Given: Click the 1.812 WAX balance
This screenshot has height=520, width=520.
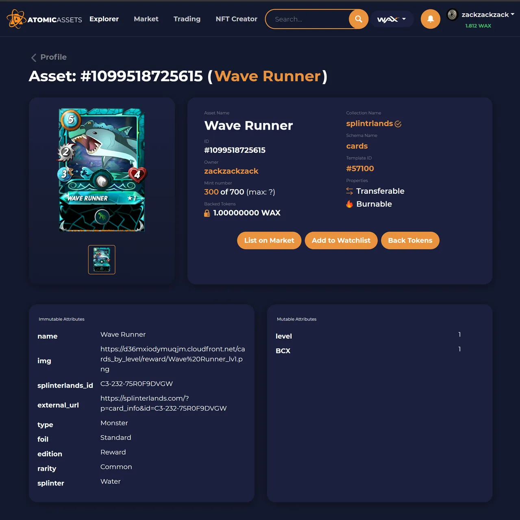Looking at the screenshot, I should coord(478,26).
